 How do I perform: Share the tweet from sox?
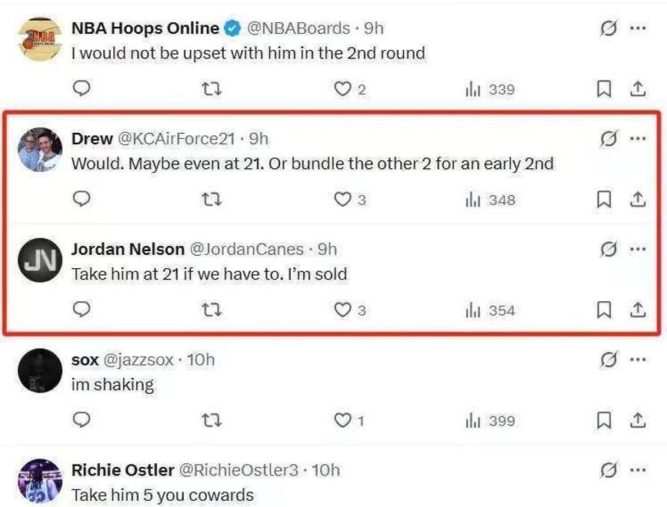click(x=638, y=420)
